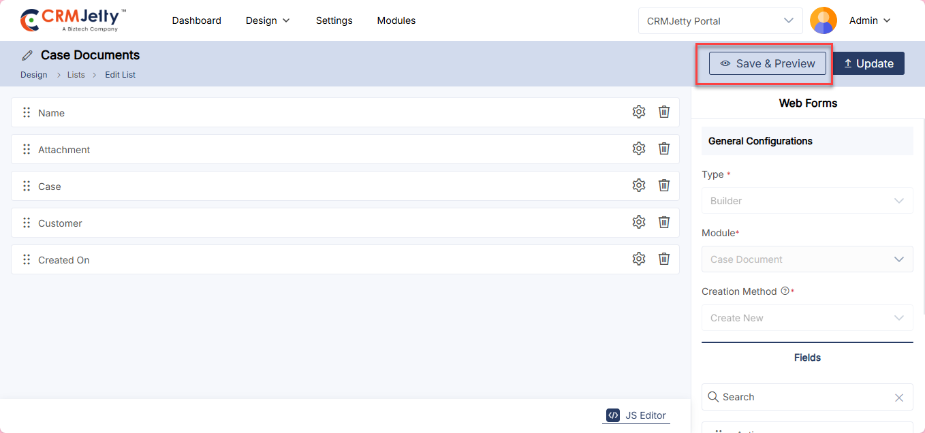This screenshot has height=433, width=925.
Task: Open settings gear for Name field
Action: pyautogui.click(x=638, y=112)
